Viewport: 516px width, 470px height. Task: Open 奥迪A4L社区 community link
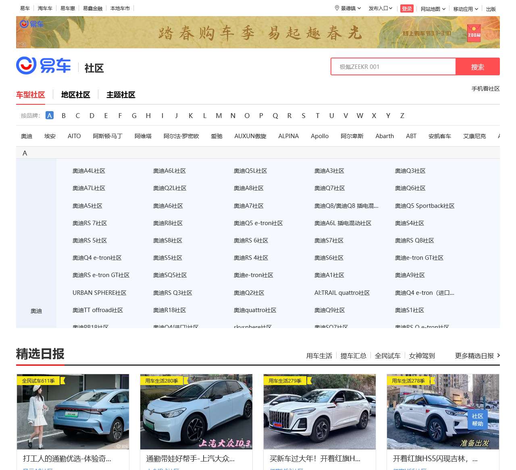point(89,171)
